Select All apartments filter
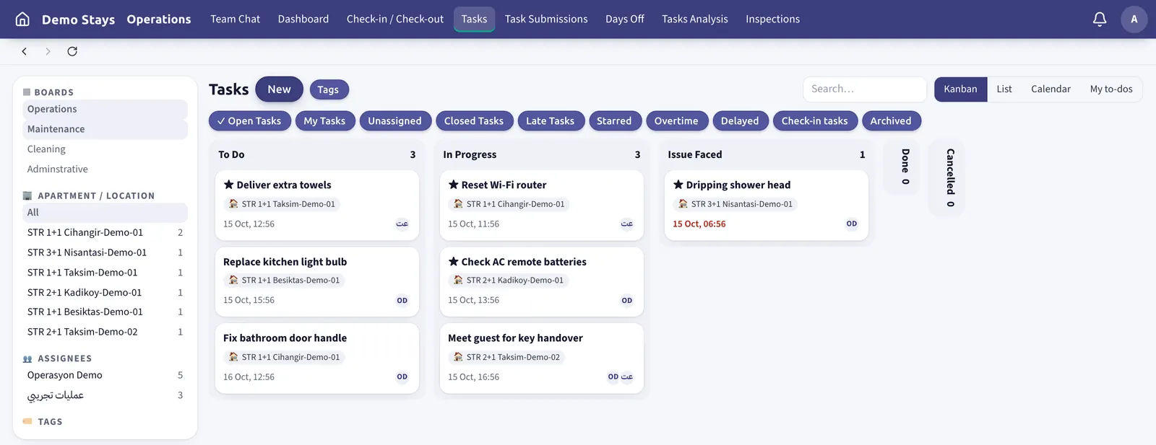The width and height of the screenshot is (1156, 445). click(x=105, y=213)
